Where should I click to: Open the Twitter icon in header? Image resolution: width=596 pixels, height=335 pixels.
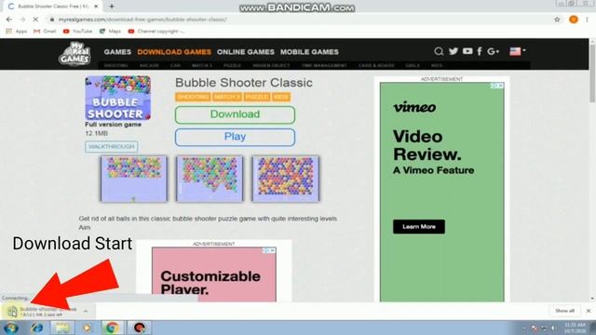point(454,51)
